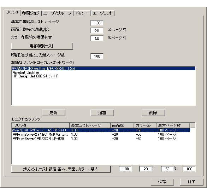This screenshot has height=188, width=207.
Task: Select the PrintServer1 EPSON LP-920 row
Action: 101,139
